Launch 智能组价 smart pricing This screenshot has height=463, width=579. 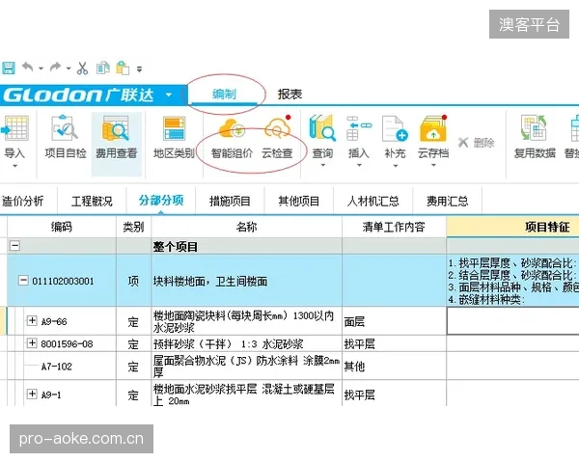(x=232, y=137)
